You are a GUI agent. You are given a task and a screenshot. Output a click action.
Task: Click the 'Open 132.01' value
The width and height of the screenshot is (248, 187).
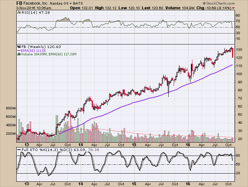pyautogui.click(x=81, y=8)
